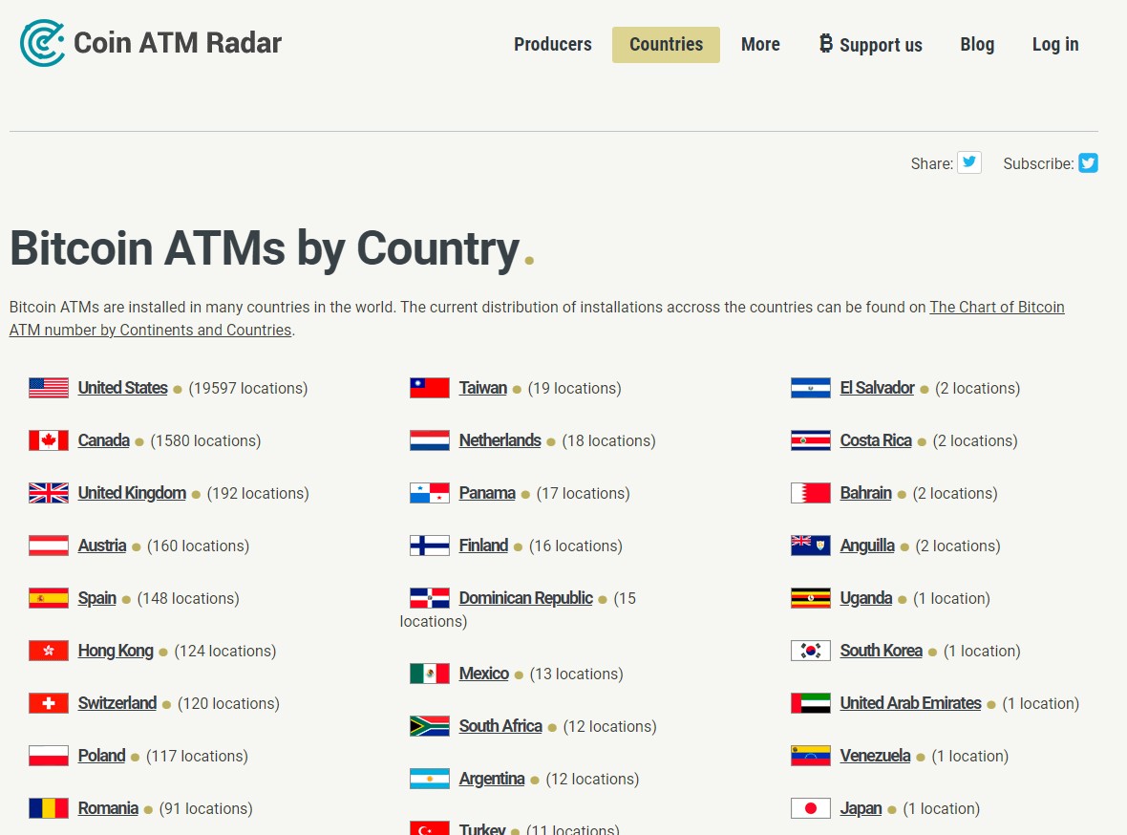Click the United Arab Emirates flag icon

(811, 702)
